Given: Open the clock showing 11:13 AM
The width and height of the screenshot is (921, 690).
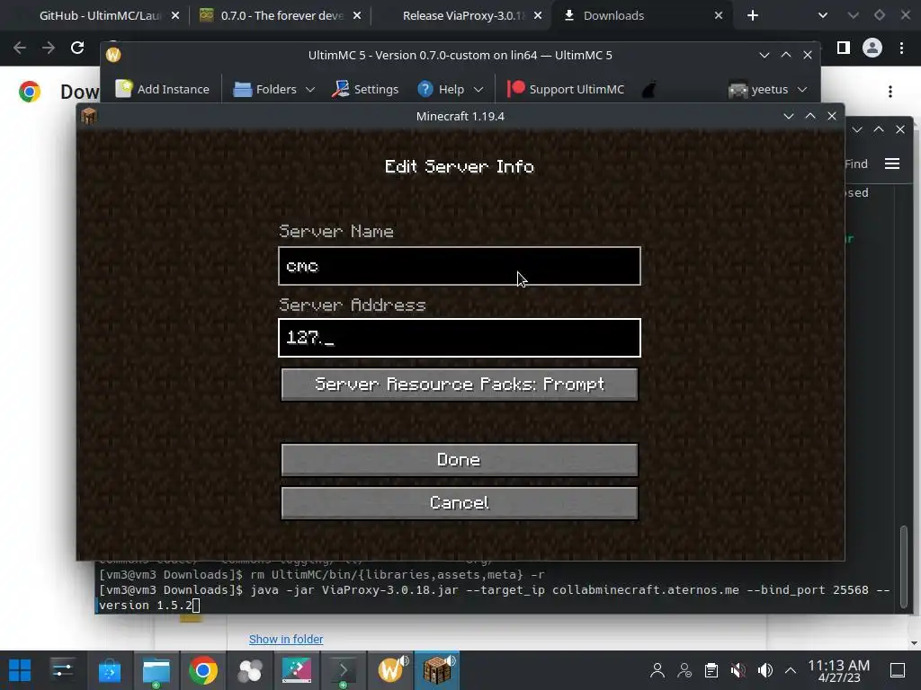Looking at the screenshot, I should 839,670.
